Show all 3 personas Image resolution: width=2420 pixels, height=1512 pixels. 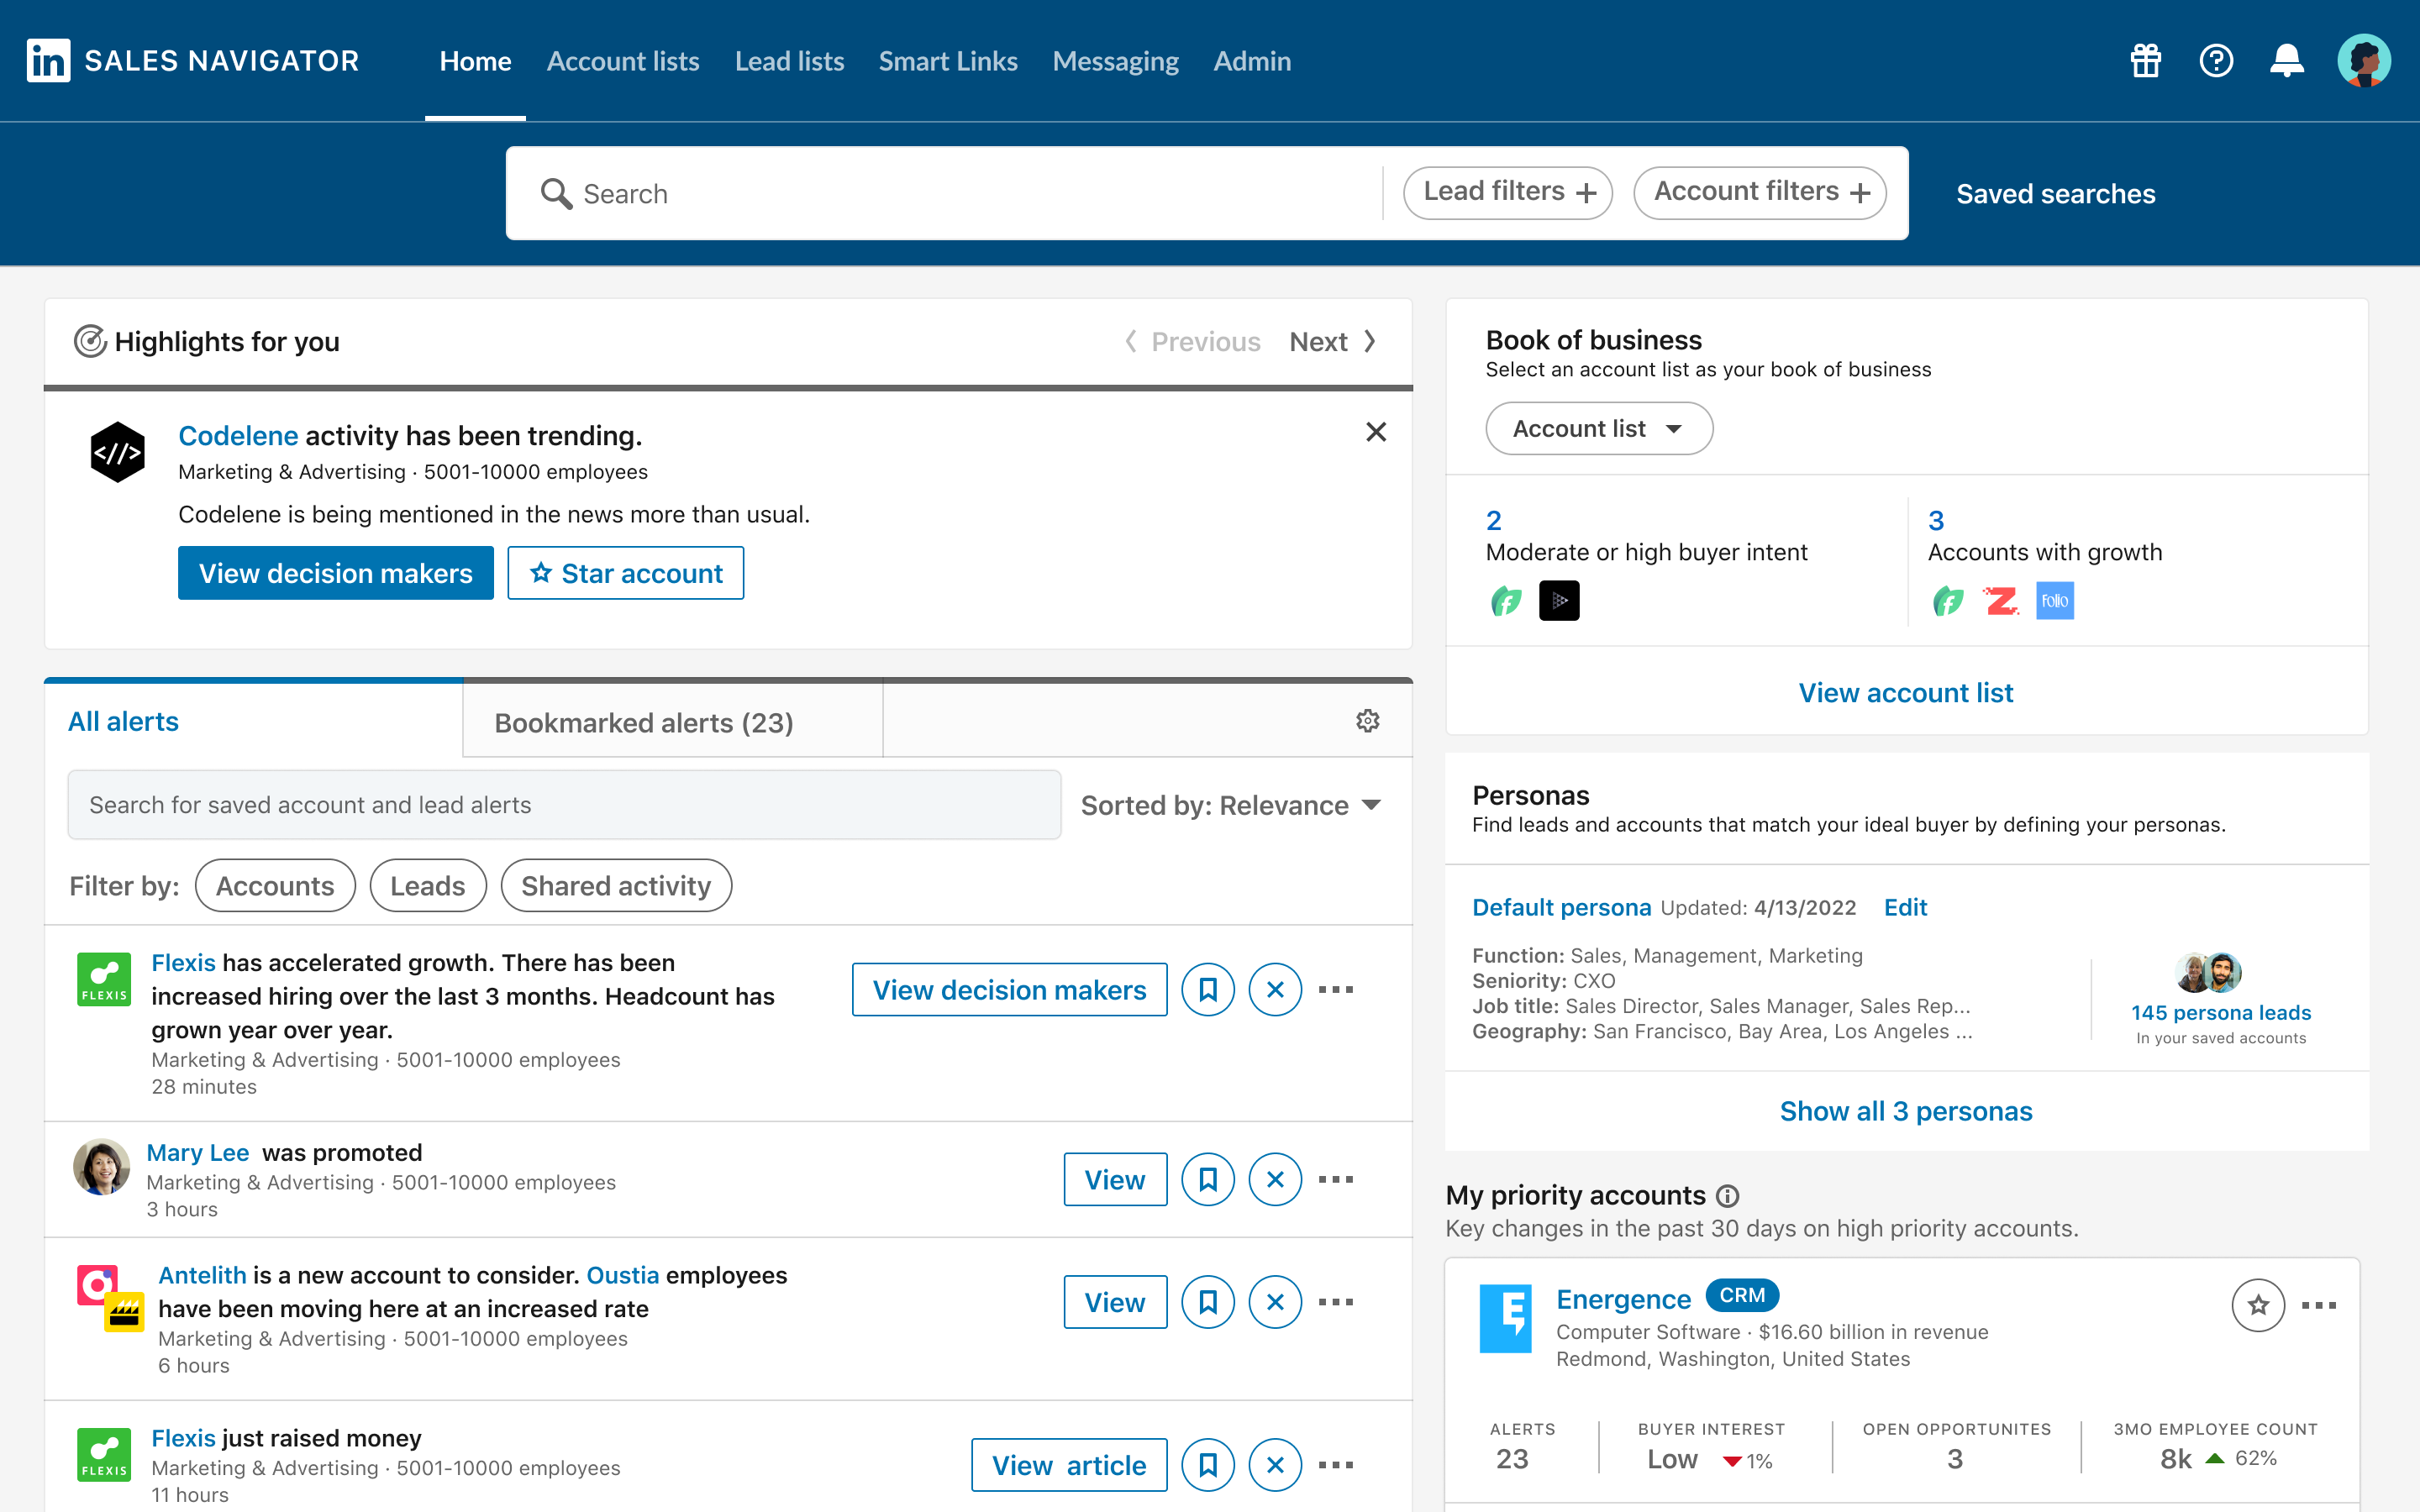[x=1906, y=1111]
